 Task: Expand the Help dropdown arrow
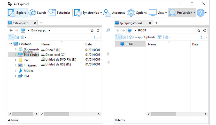pos(206,13)
